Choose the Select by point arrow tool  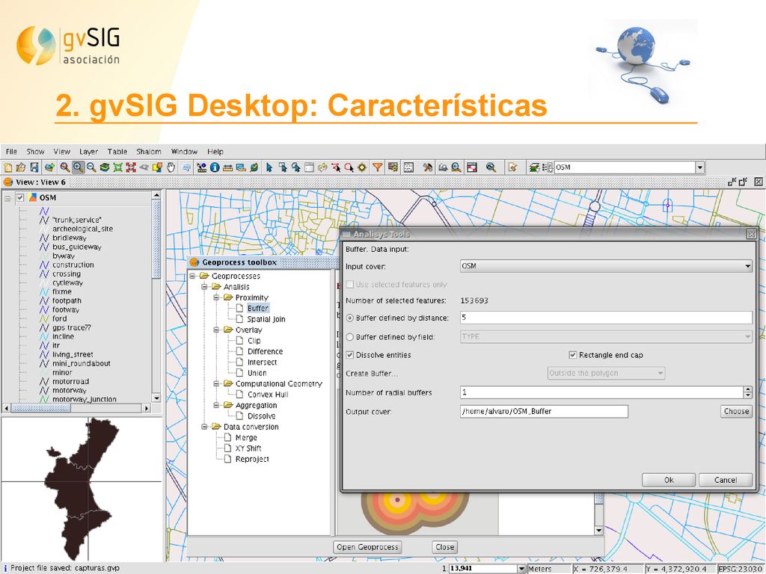click(269, 167)
